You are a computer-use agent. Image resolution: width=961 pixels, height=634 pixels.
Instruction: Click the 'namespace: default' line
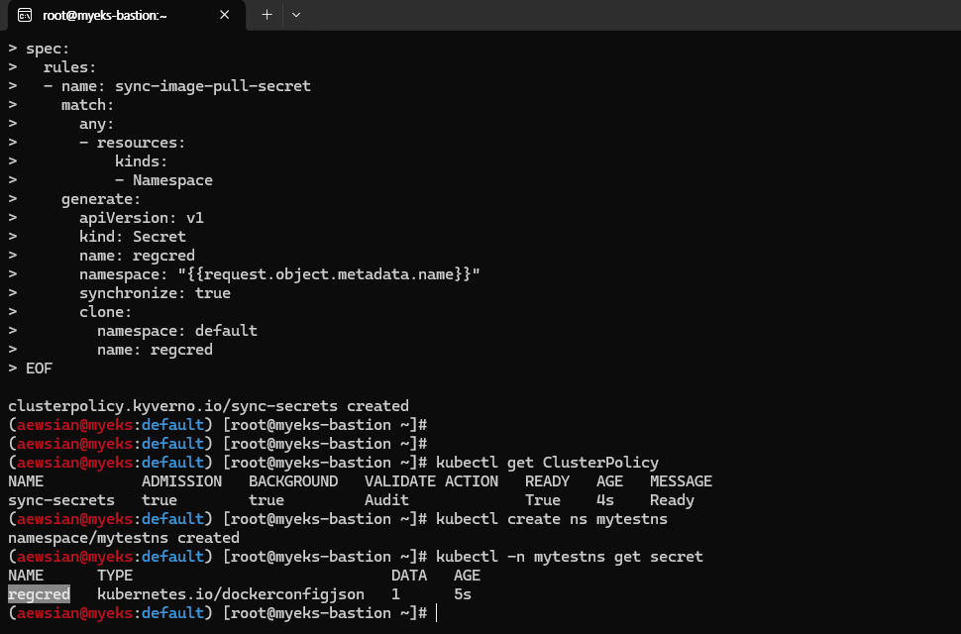[177, 331]
